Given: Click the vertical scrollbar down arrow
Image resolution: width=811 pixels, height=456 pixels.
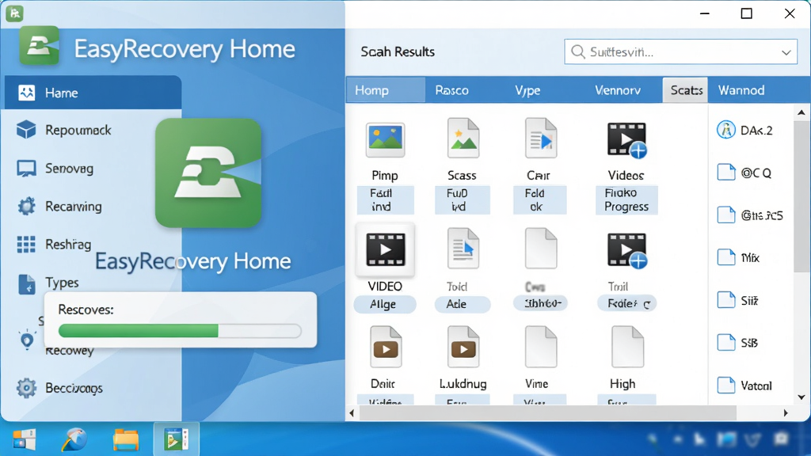Looking at the screenshot, I should tap(801, 397).
